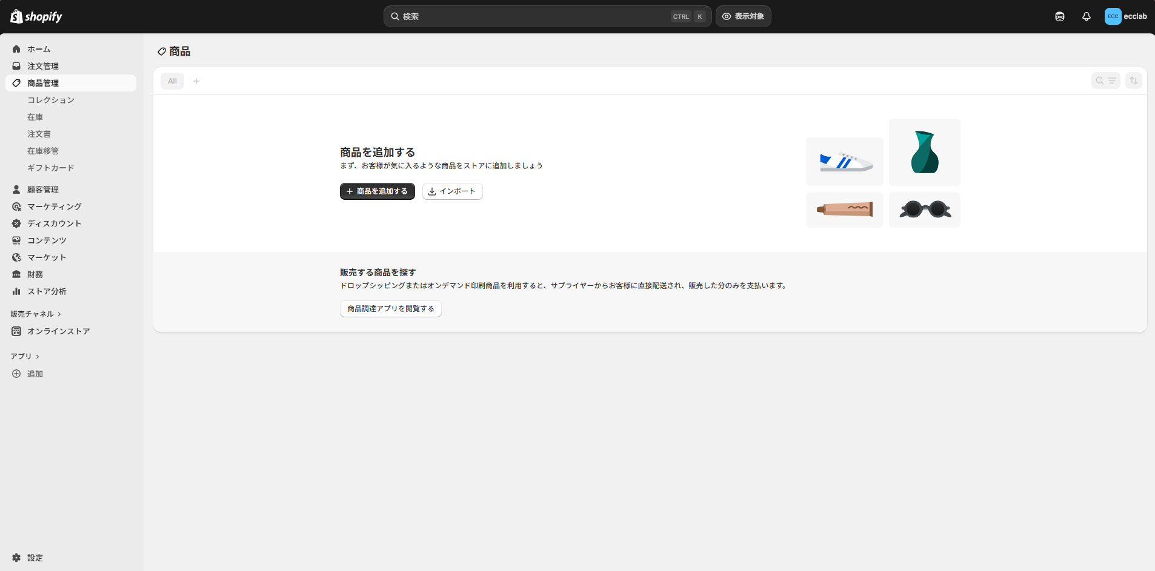
Task: Click the 商品を追加する button
Action: pyautogui.click(x=377, y=191)
